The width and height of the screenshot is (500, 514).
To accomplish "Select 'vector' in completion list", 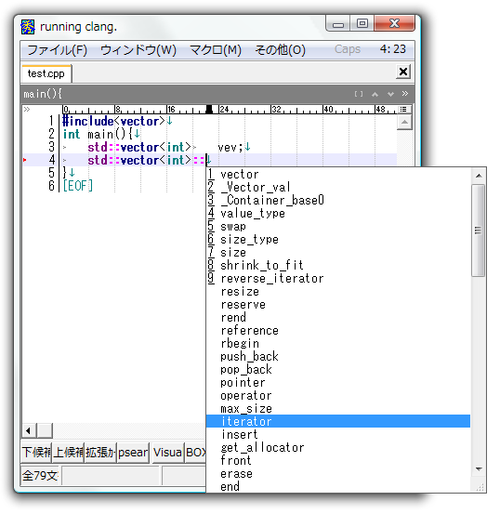I will point(338,174).
